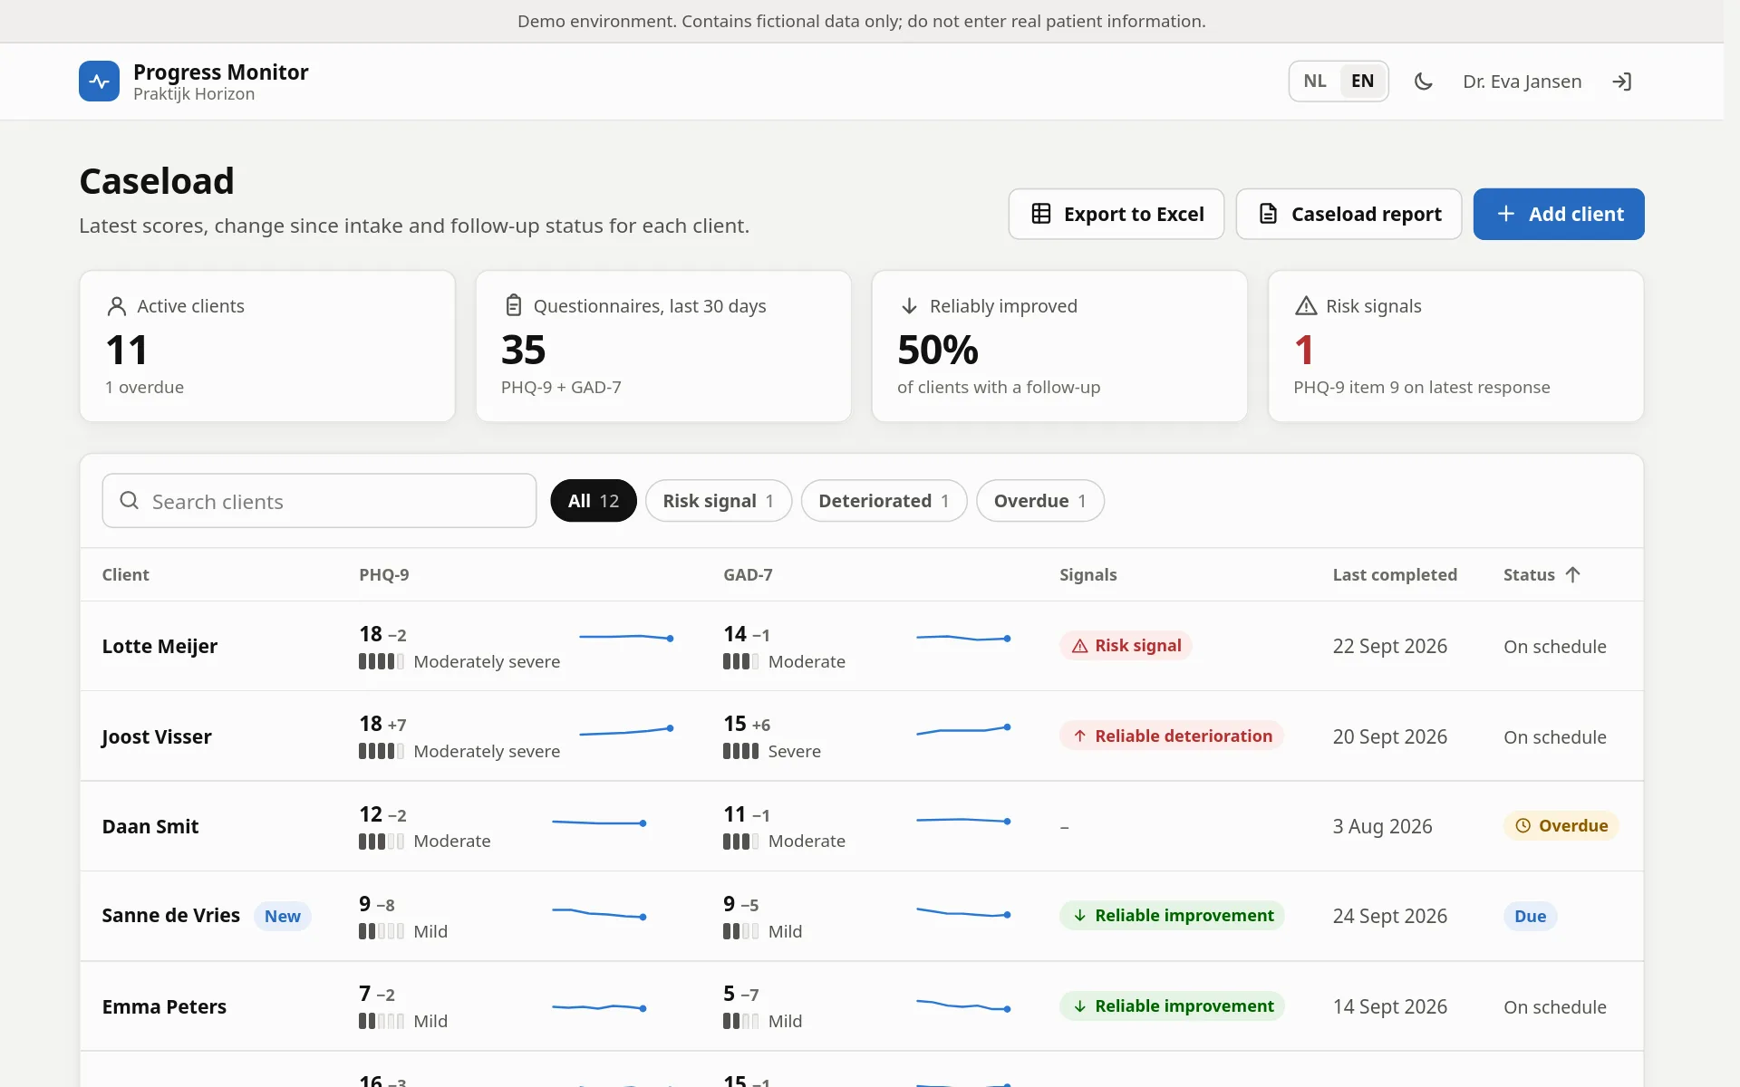The image size is (1740, 1087).
Task: Click Emma Peters's date 14 Sept 2026
Action: pyautogui.click(x=1389, y=1006)
